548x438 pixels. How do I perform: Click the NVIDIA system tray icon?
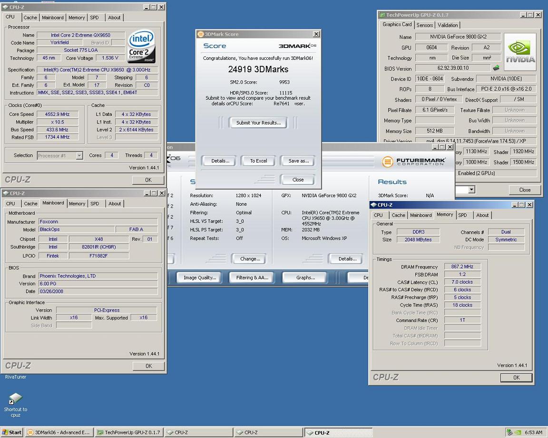tap(518, 432)
